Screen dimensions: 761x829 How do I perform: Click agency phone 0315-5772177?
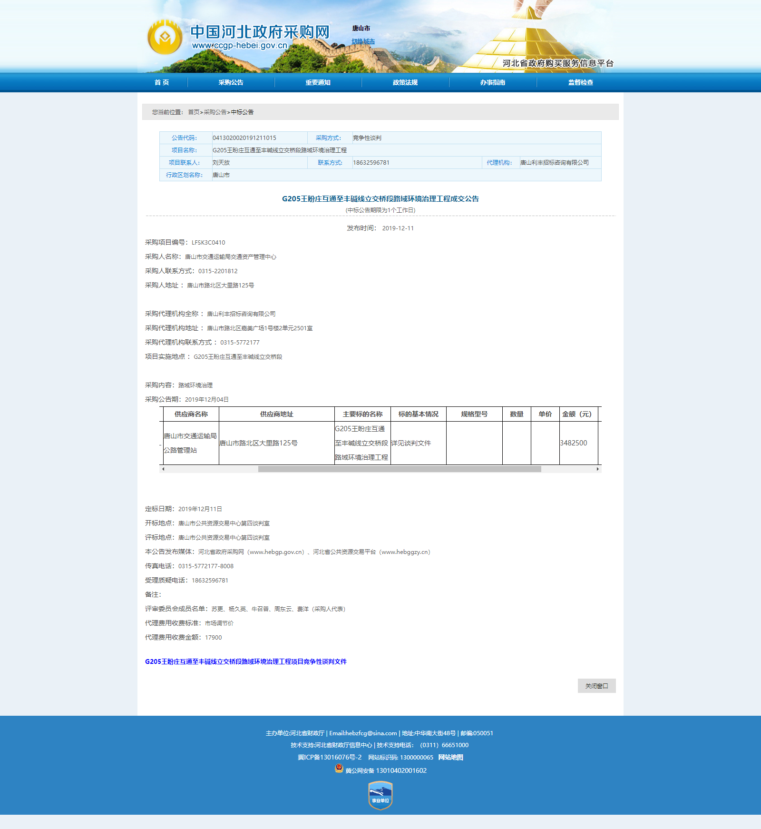pos(240,343)
